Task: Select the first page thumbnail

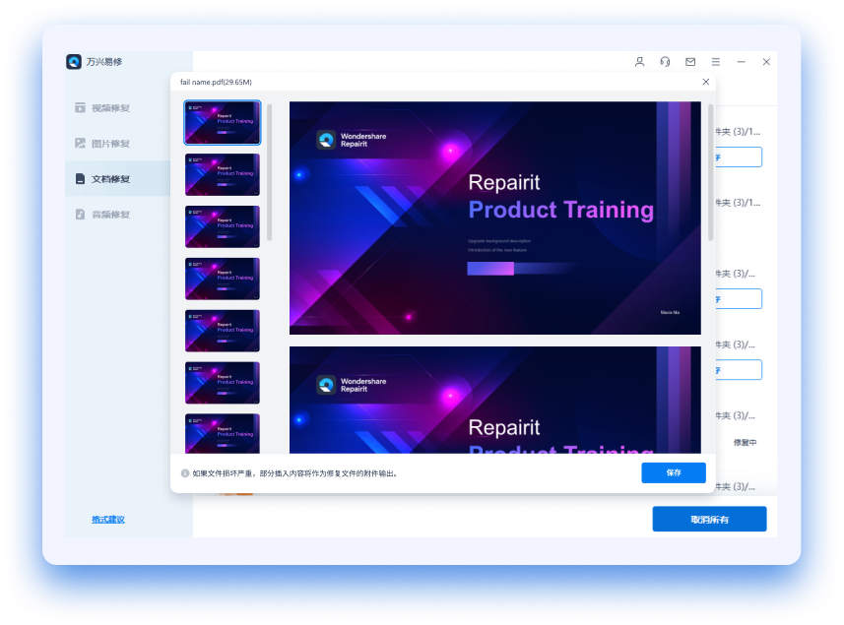Action: (223, 122)
